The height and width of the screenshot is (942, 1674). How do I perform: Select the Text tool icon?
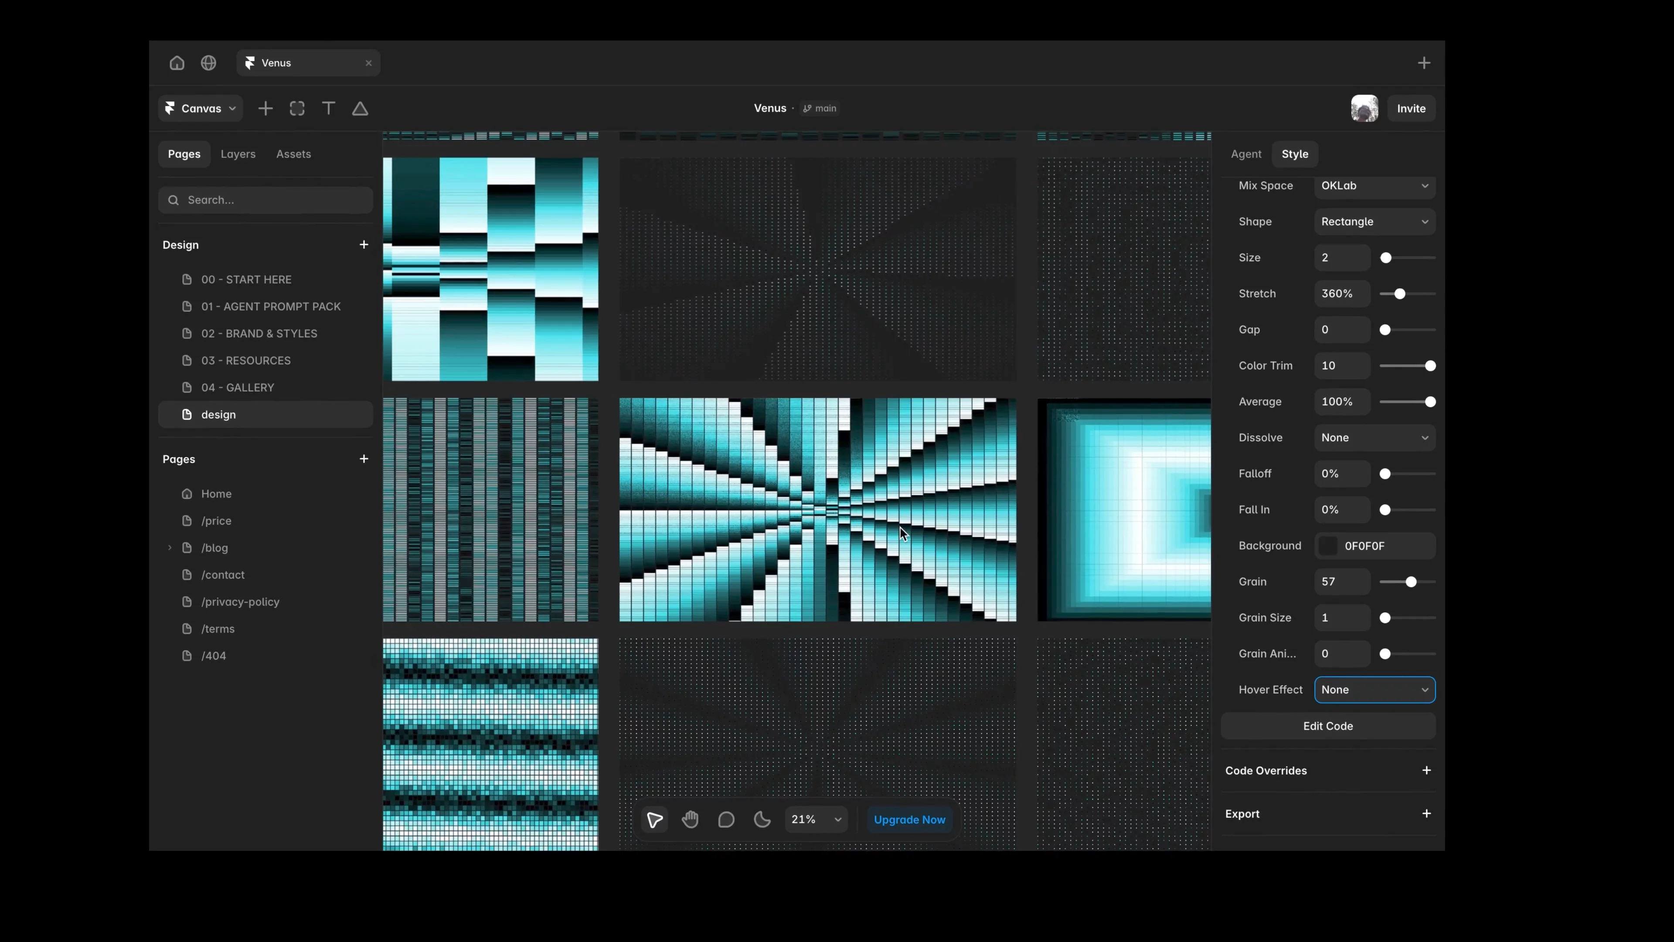coord(329,109)
